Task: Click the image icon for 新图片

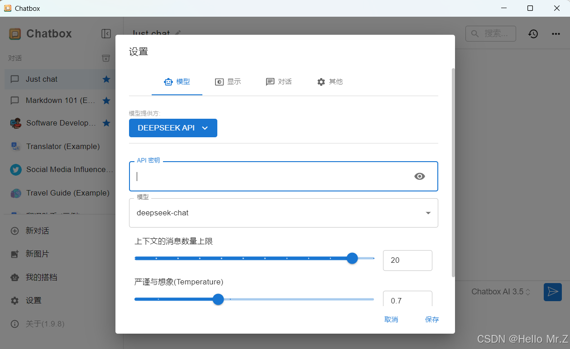Action: (15, 254)
